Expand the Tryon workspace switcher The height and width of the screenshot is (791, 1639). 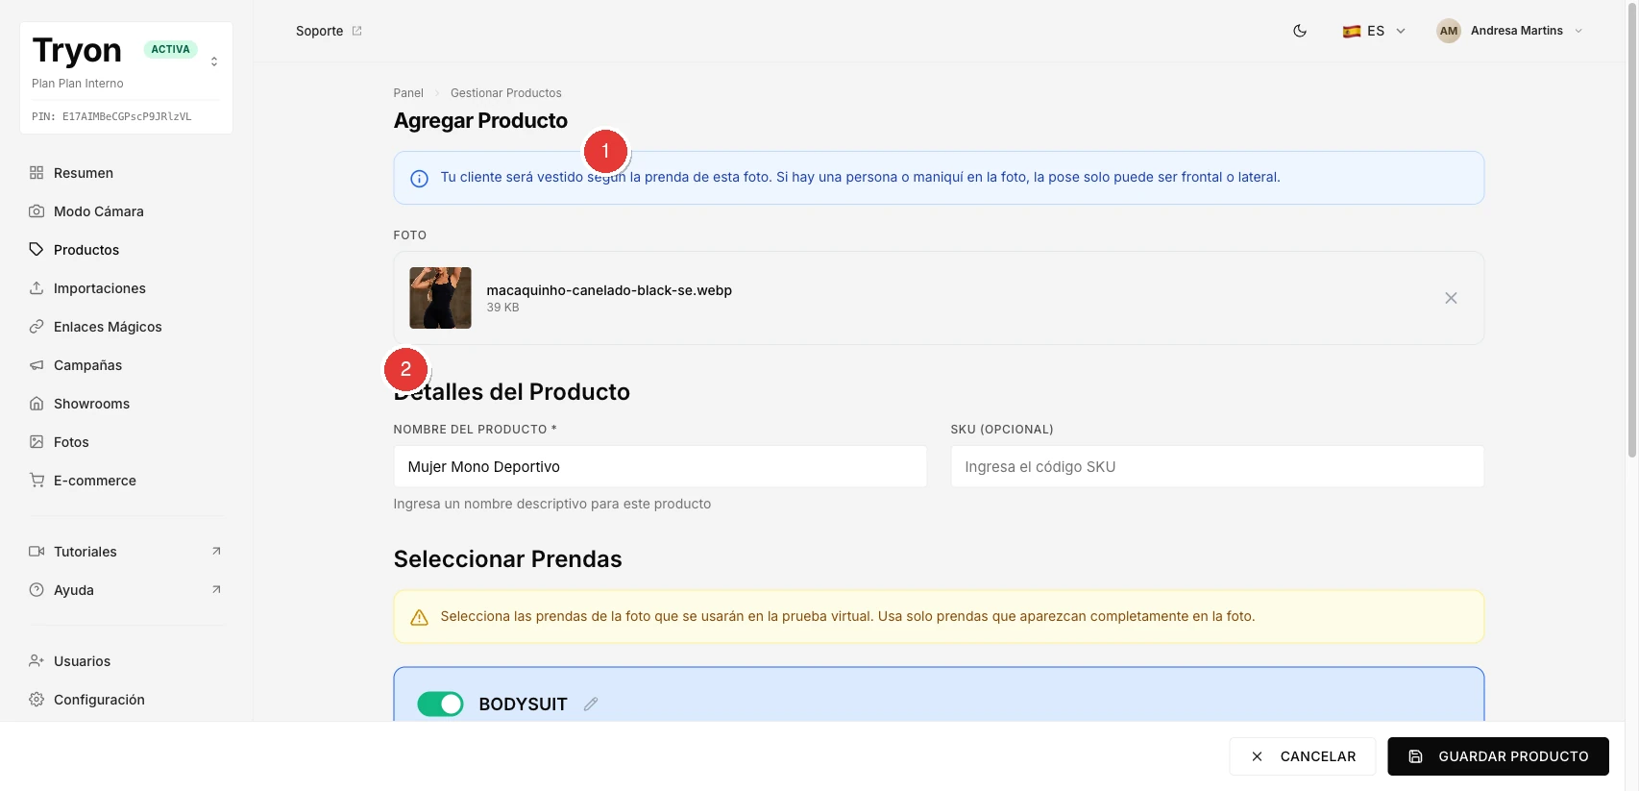(214, 62)
